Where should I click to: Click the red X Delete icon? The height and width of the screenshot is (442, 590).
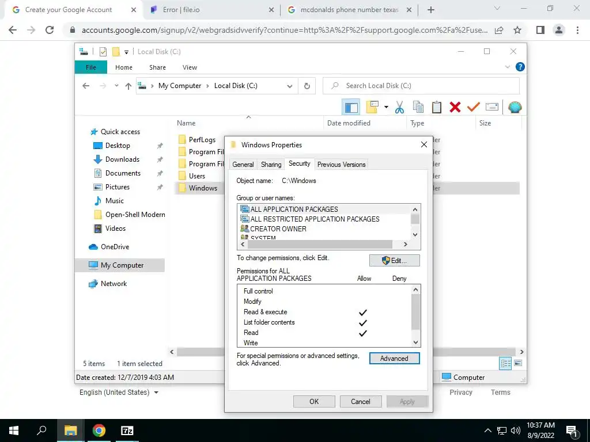[455, 108]
